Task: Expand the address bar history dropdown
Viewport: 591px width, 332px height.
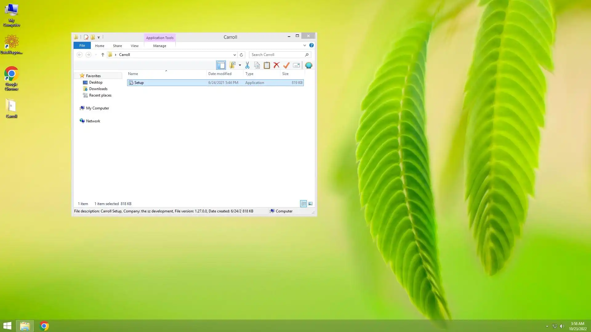Action: click(x=235, y=55)
